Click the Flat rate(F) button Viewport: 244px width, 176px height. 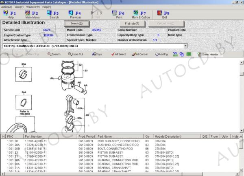tap(133, 24)
